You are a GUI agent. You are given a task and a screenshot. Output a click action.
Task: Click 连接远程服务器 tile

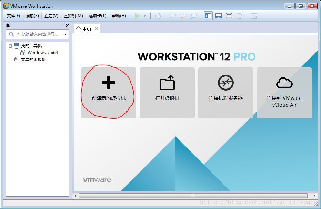point(226,93)
